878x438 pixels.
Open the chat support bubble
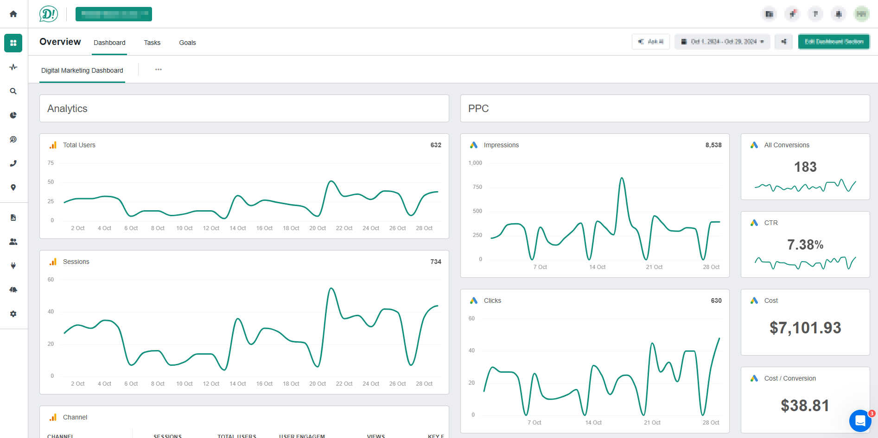coord(860,421)
